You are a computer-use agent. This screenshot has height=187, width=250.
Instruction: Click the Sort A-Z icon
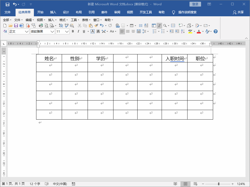pos(183,31)
